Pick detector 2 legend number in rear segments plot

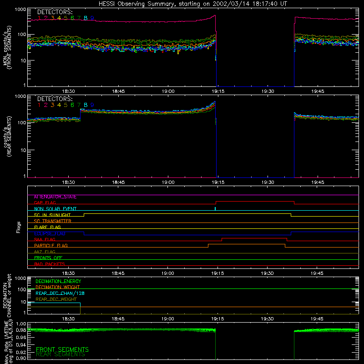[46, 105]
